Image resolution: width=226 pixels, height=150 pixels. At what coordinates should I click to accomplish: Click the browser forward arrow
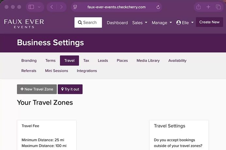61,7
